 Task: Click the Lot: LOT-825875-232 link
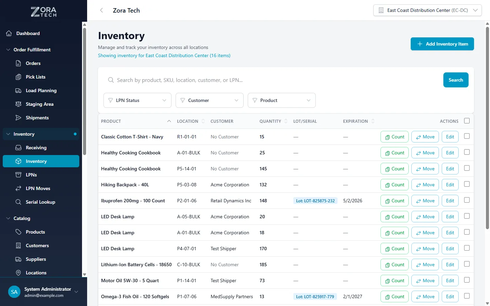pyautogui.click(x=315, y=201)
